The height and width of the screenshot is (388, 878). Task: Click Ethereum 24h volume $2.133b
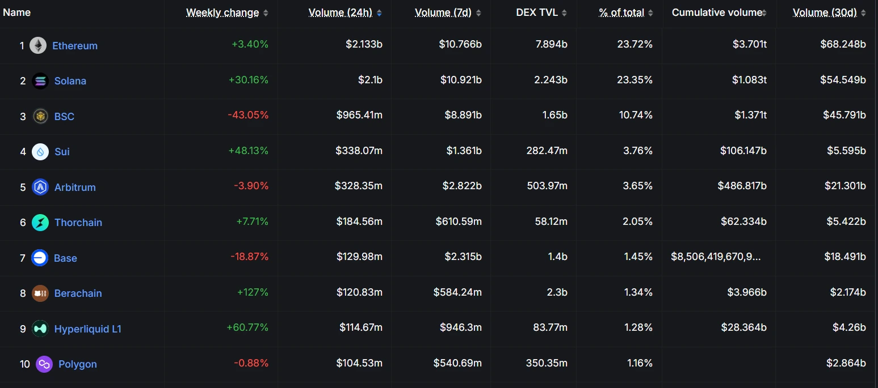tap(364, 44)
